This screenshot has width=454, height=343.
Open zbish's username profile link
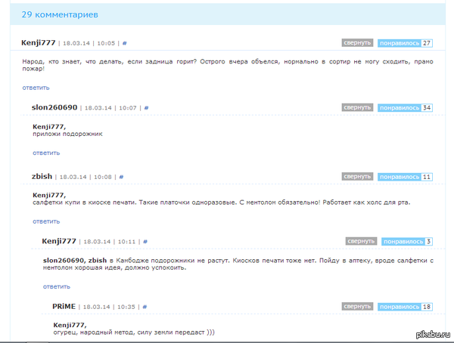point(42,177)
